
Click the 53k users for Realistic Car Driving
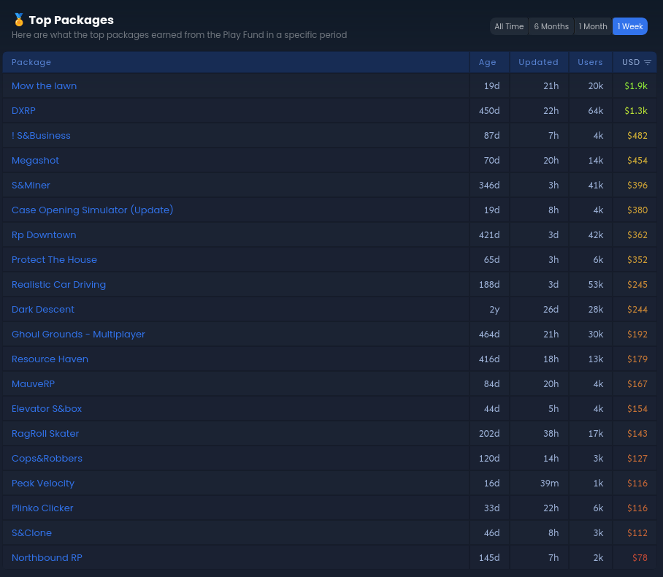click(x=595, y=285)
